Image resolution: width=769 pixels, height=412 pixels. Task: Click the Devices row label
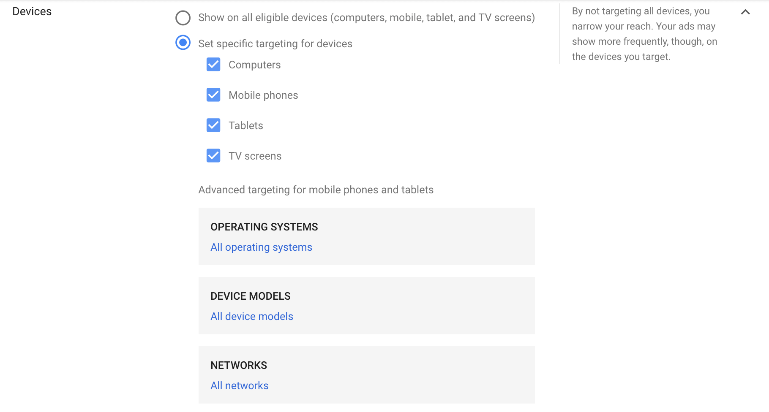tap(32, 11)
